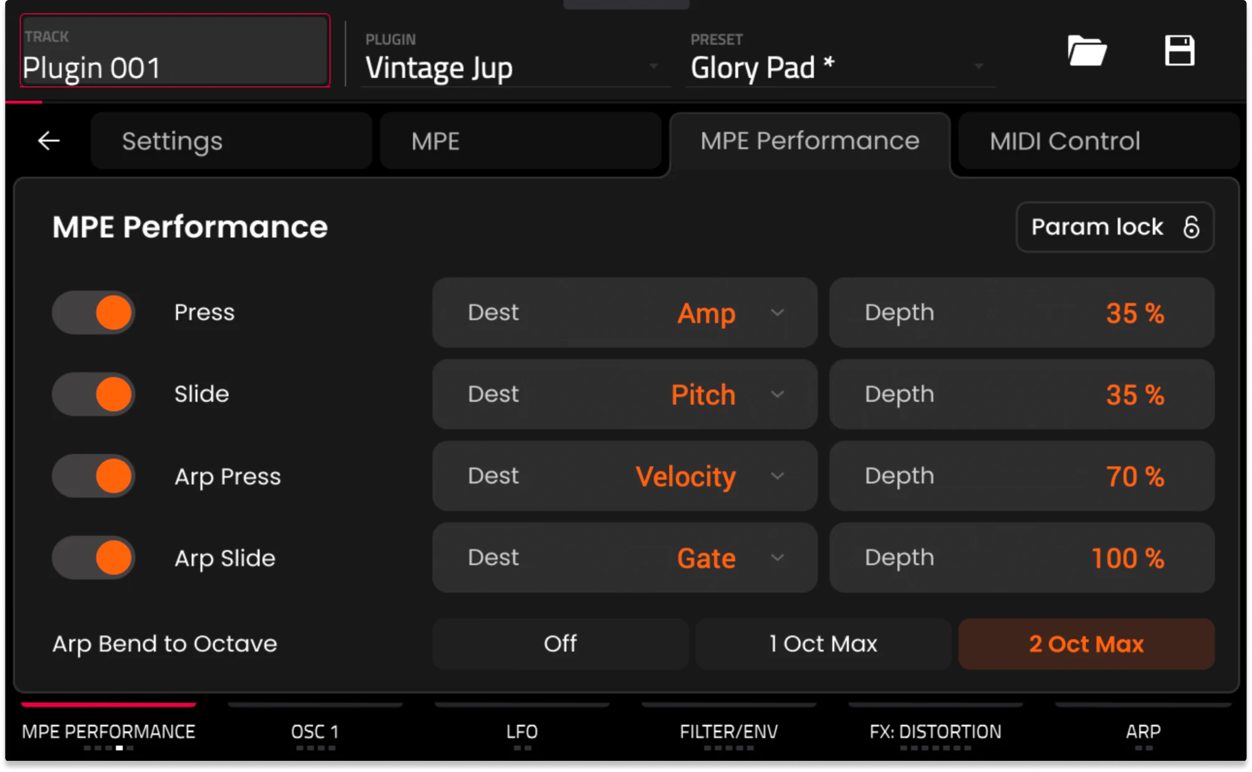This screenshot has width=1252, height=772.
Task: Click the Param lock padlock icon
Action: tap(1191, 227)
